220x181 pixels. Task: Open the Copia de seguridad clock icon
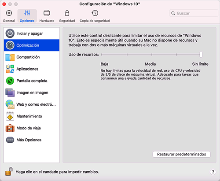point(95,13)
